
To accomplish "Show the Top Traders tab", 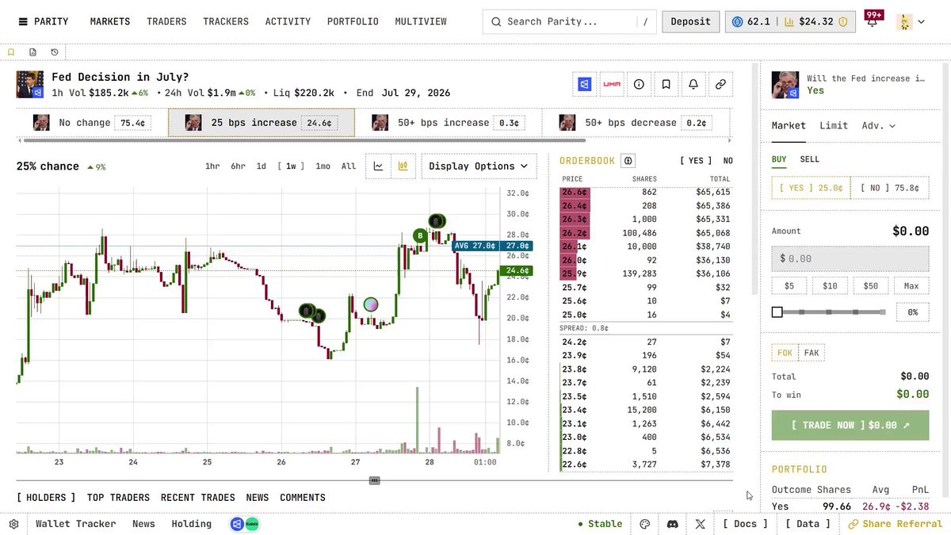I will click(118, 498).
